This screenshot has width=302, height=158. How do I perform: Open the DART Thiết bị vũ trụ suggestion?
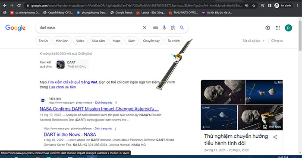tap(72, 64)
